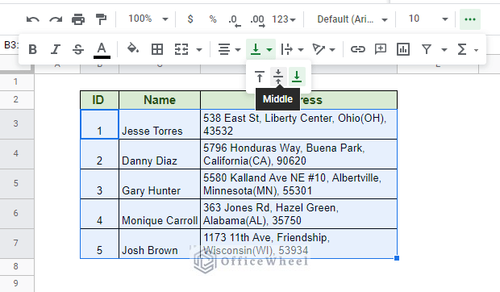This screenshot has width=500, height=292.
Task: Select Top vertical alignment option
Action: pos(260,77)
